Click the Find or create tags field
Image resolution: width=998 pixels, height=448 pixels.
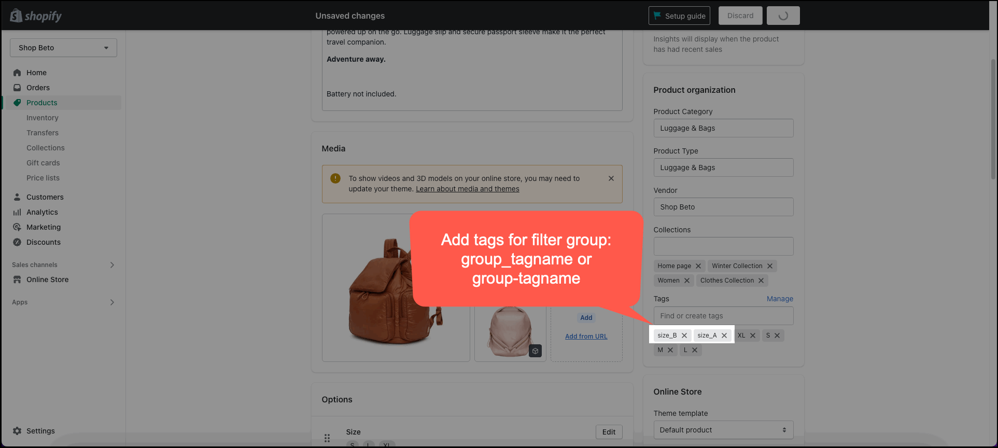pos(723,316)
